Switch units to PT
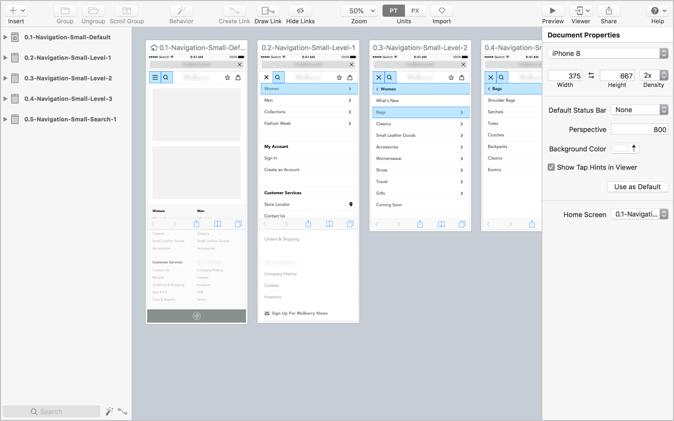This screenshot has height=421, width=674. [x=393, y=11]
